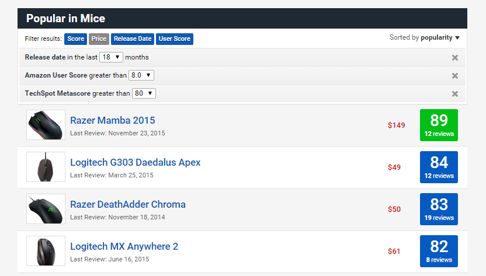Click the 'Filter results:' label
Viewport: 486px width, 276px height.
(43, 39)
